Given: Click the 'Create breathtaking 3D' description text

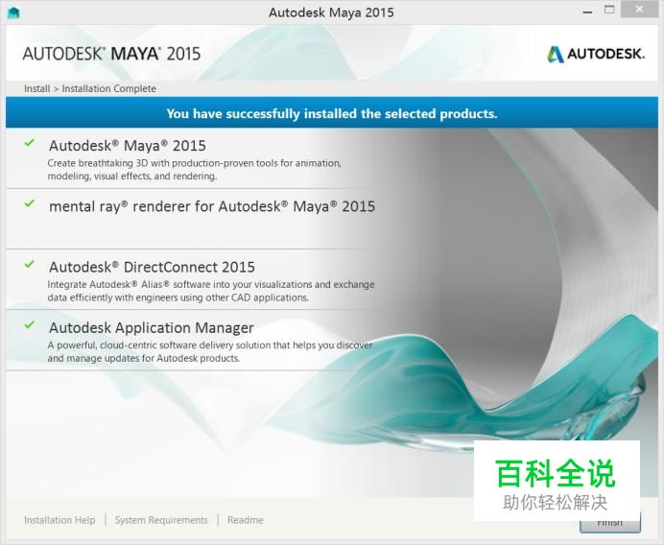Looking at the screenshot, I should pos(195,170).
